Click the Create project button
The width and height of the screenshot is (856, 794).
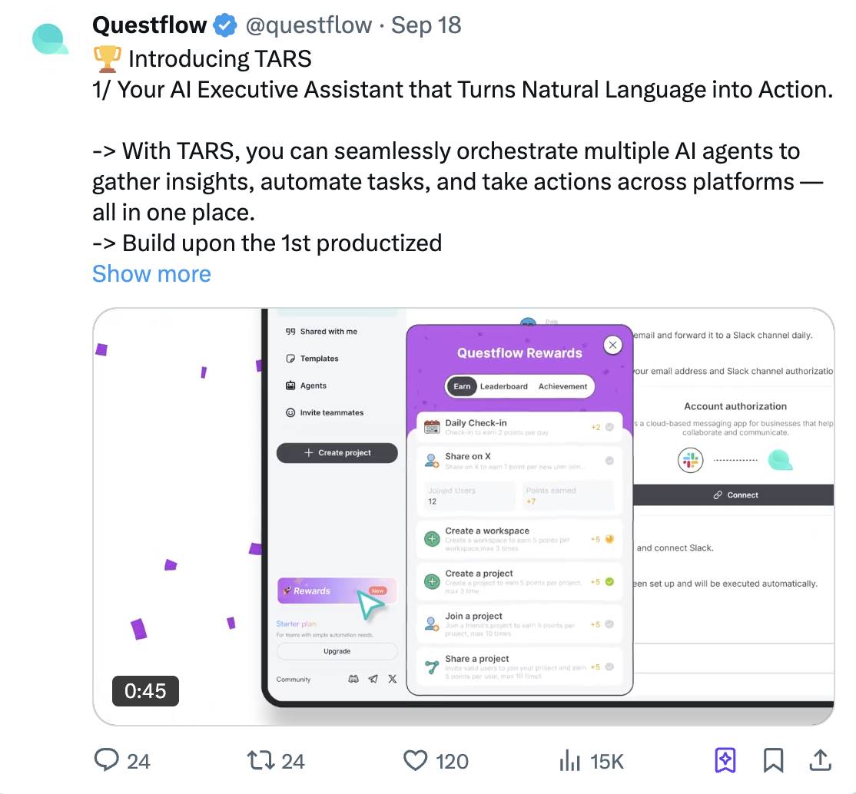click(337, 453)
